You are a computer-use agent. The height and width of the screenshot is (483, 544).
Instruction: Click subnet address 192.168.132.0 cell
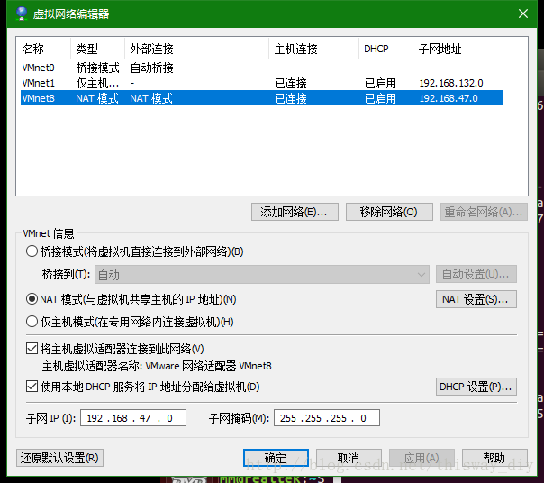[x=451, y=83]
